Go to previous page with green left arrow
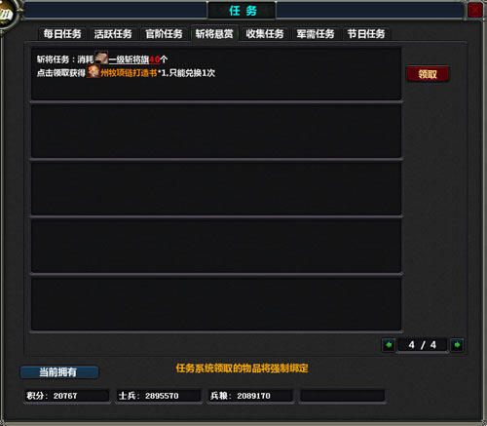The width and height of the screenshot is (487, 426). pyautogui.click(x=389, y=345)
